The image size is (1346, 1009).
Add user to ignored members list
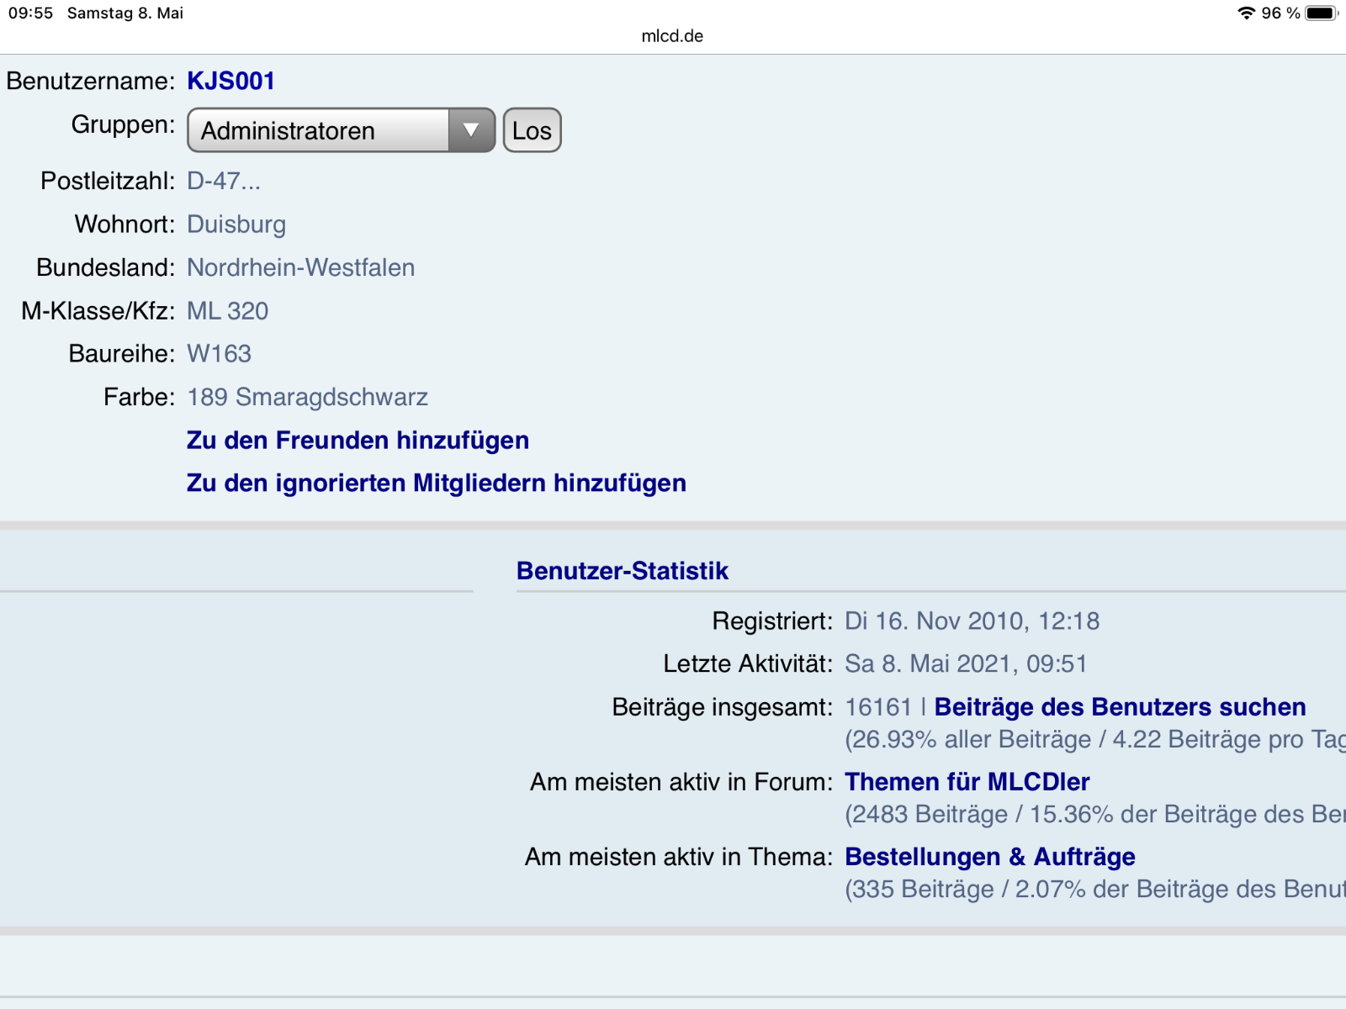click(436, 483)
